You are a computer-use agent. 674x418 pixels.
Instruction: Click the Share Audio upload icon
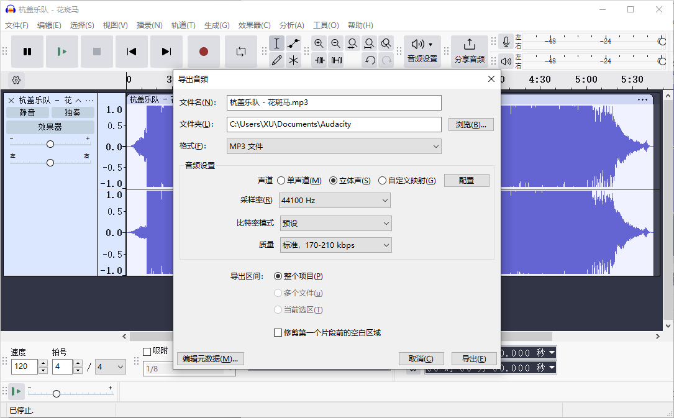click(470, 45)
